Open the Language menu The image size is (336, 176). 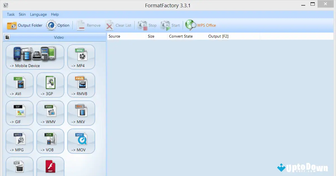coord(38,14)
